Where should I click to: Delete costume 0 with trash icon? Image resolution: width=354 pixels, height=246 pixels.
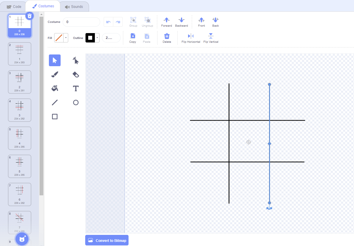(30, 16)
